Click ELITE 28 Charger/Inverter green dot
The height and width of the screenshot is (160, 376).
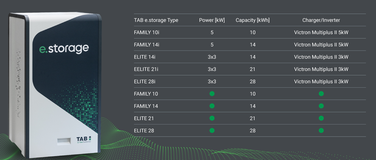(x=321, y=131)
